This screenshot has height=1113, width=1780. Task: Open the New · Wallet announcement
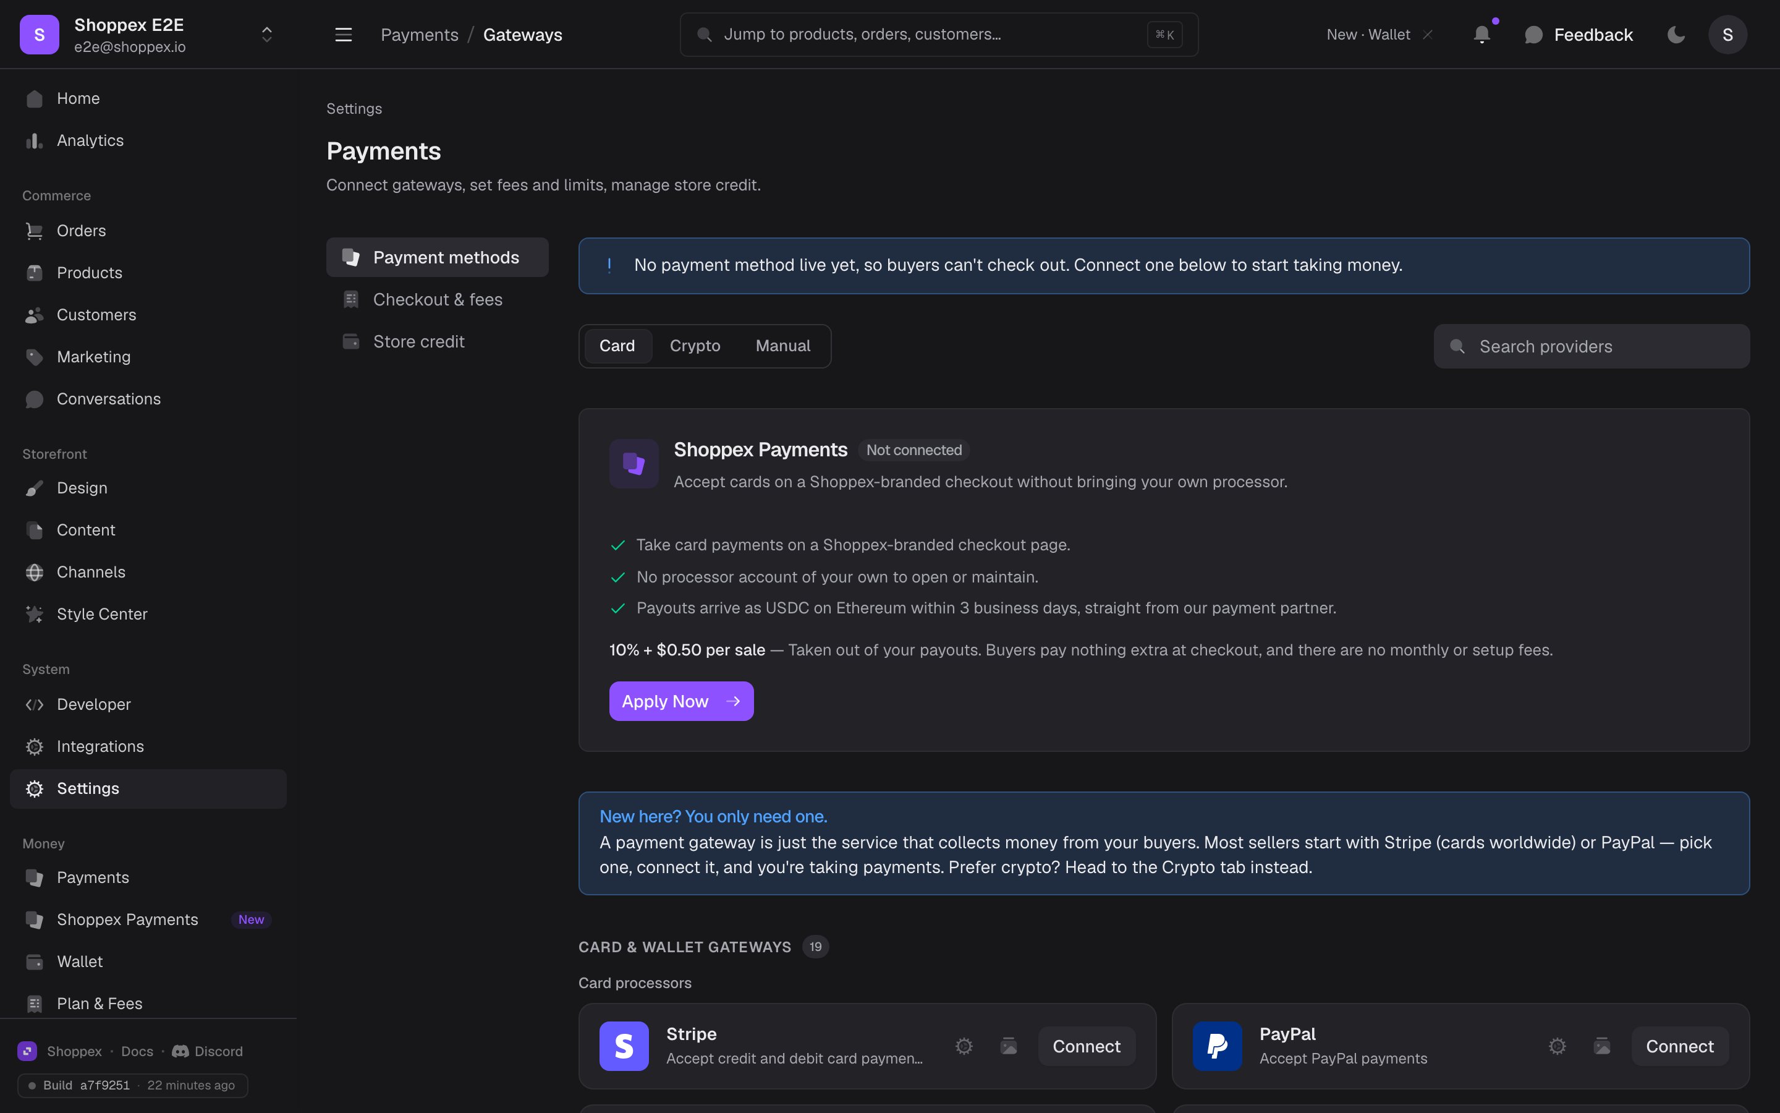point(1368,35)
